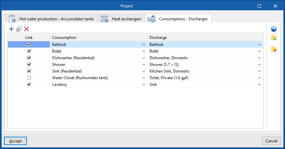Image resolution: width=285 pixels, height=149 pixels.
Task: Click the add new row plus icon
Action: point(11,29)
